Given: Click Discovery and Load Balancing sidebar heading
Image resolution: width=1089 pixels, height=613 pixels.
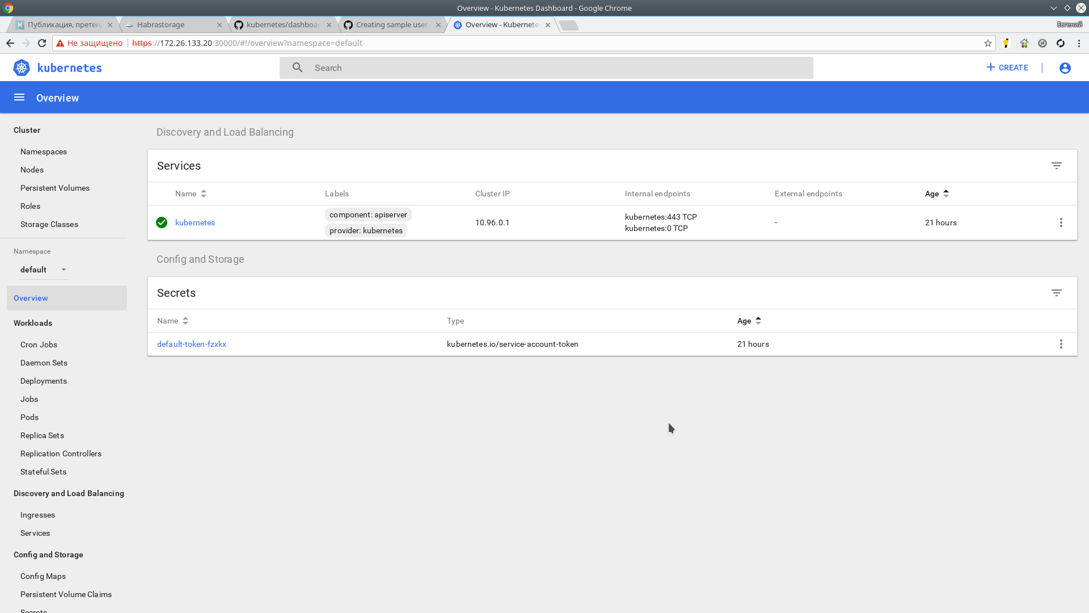Looking at the screenshot, I should pos(69,493).
